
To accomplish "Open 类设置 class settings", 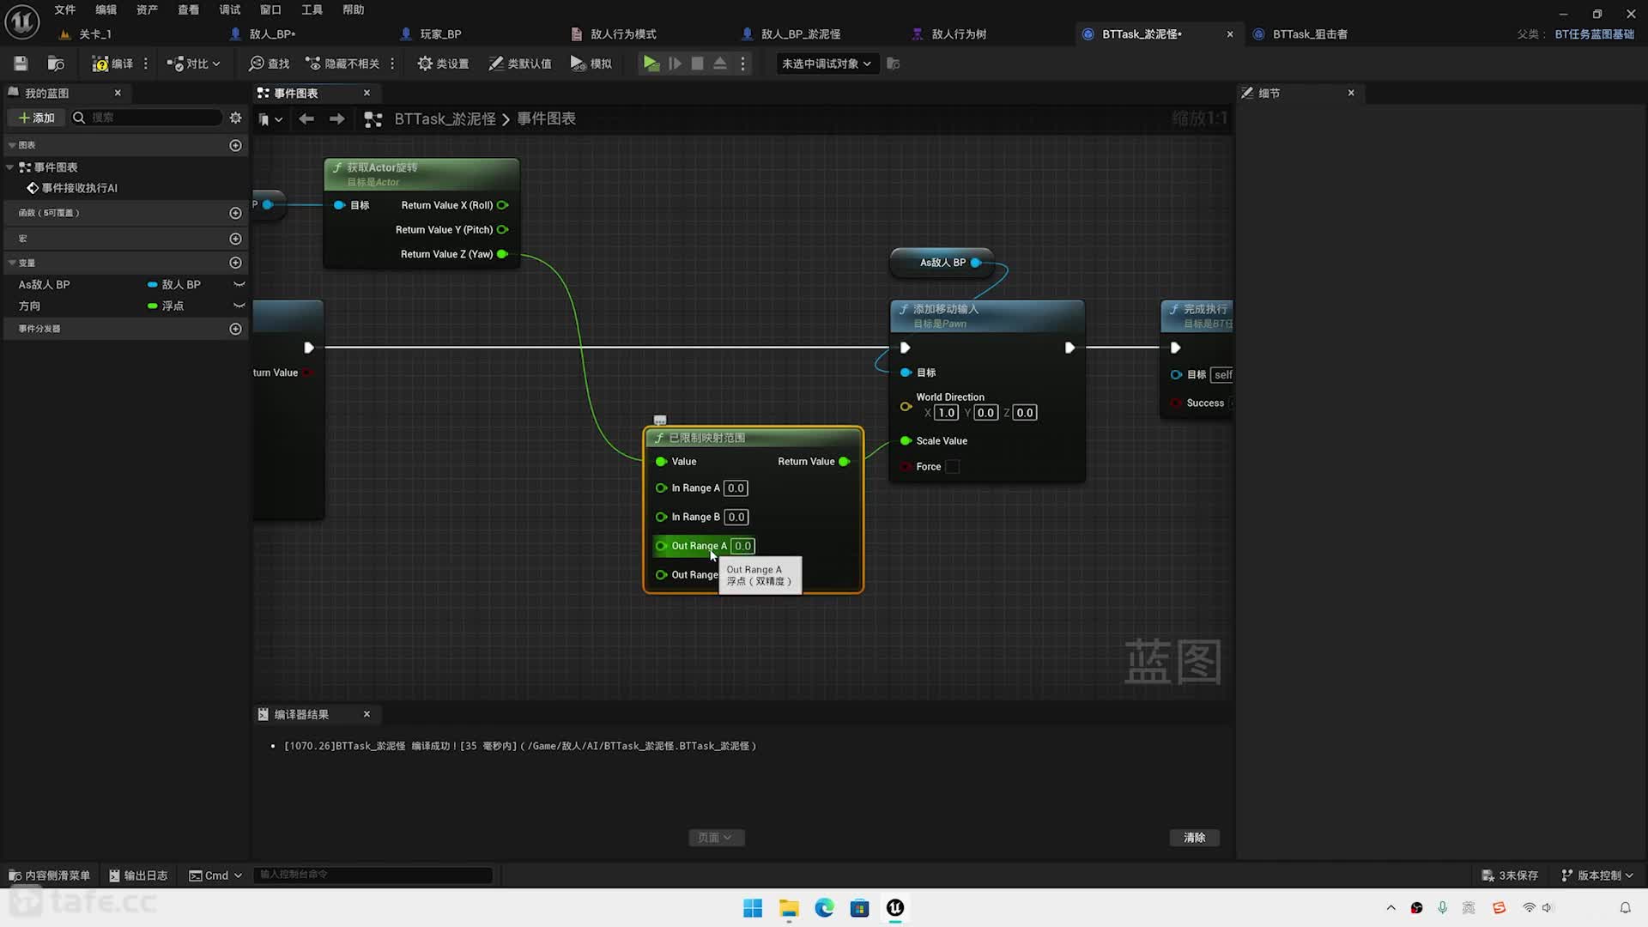I will (443, 64).
